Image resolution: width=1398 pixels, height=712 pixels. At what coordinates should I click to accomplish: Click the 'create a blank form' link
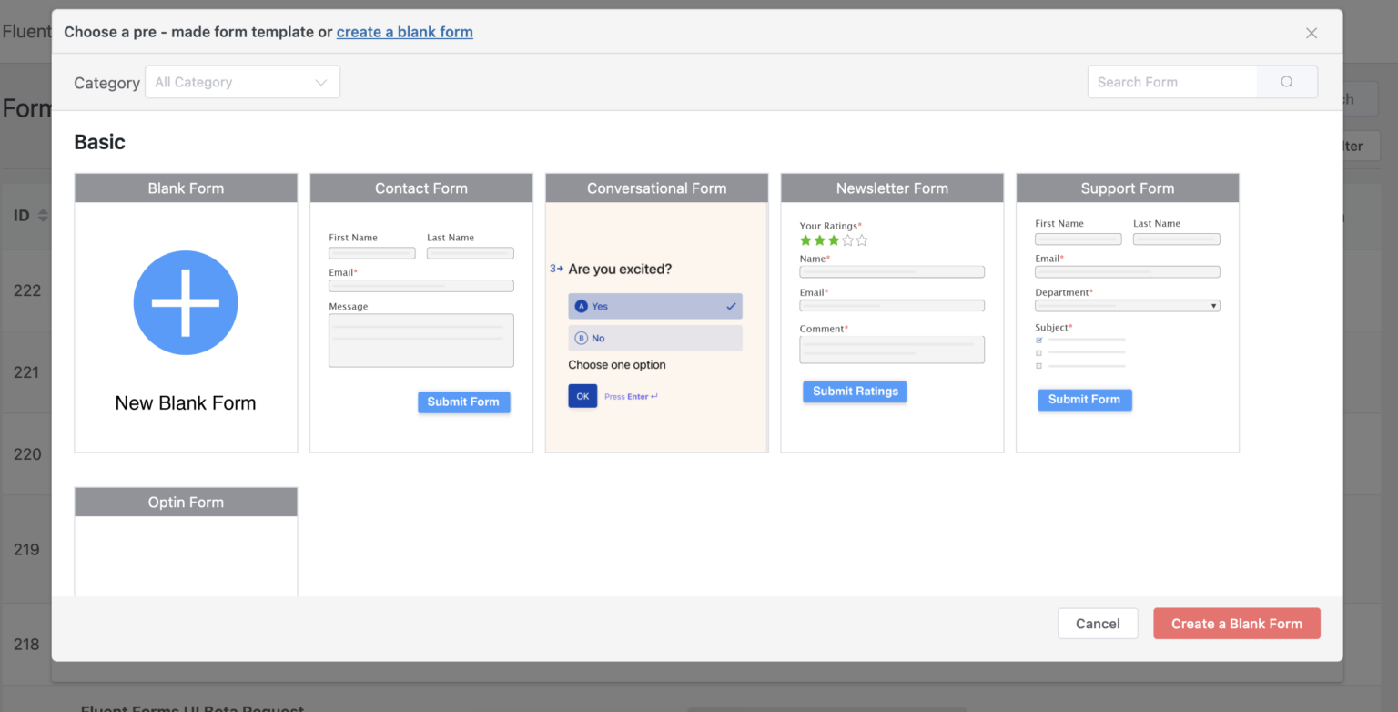pos(404,32)
